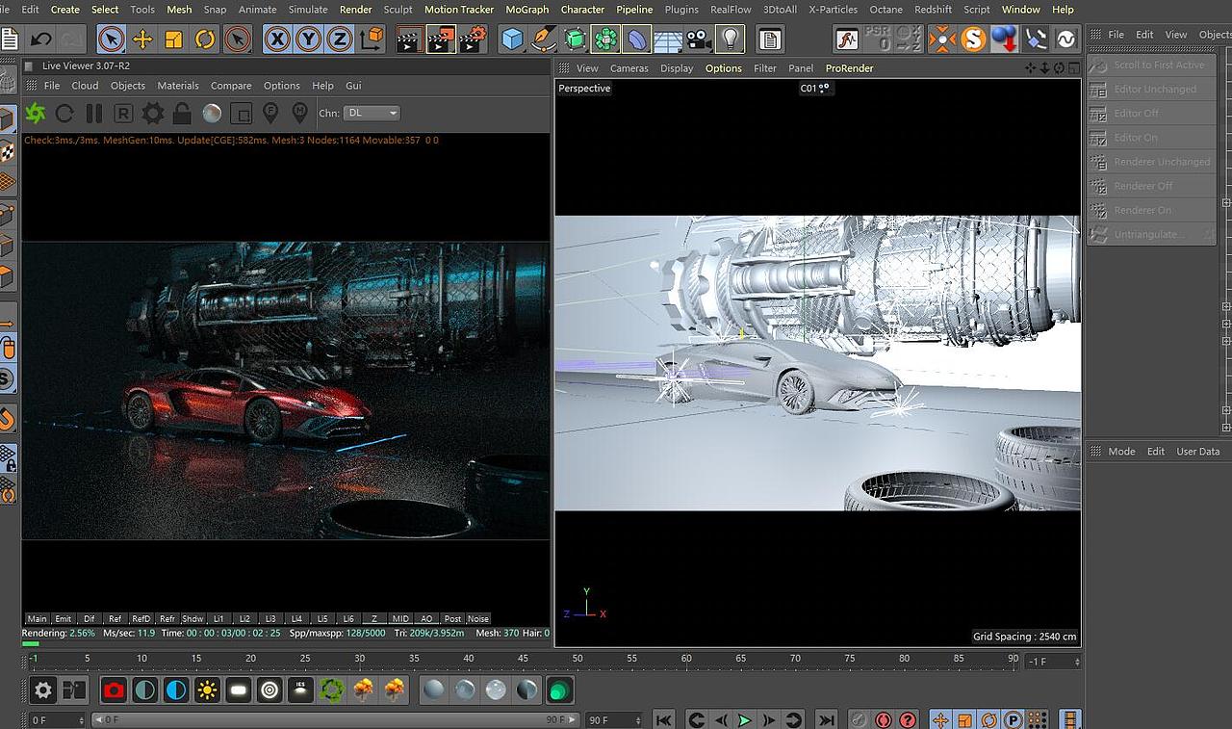
Task: Open the Chn channel dropdown
Action: (x=372, y=114)
